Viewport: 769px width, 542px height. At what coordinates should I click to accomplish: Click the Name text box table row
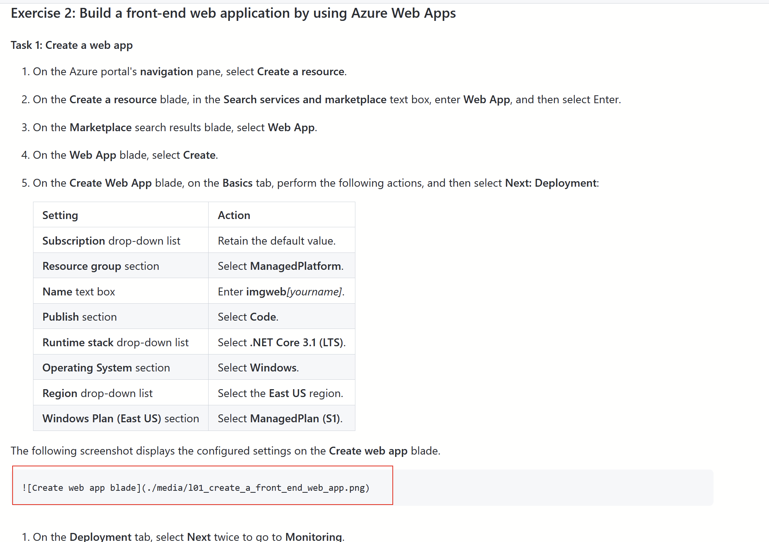pos(78,291)
